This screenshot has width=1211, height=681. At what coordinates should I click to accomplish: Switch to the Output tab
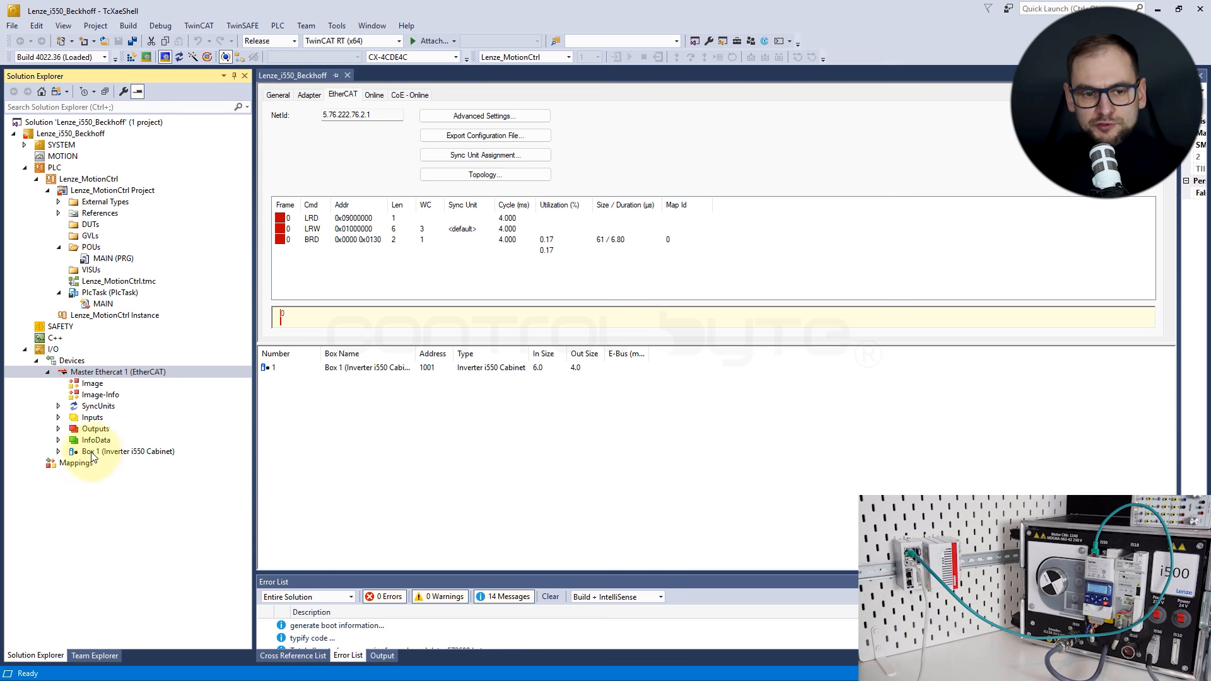click(382, 656)
